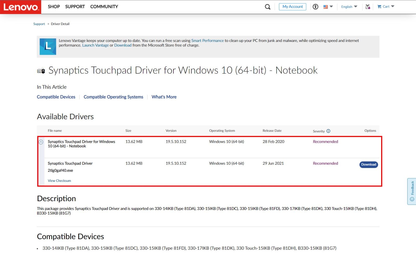Open the COMMUNITY menu
This screenshot has width=416, height=260.
(x=104, y=7)
